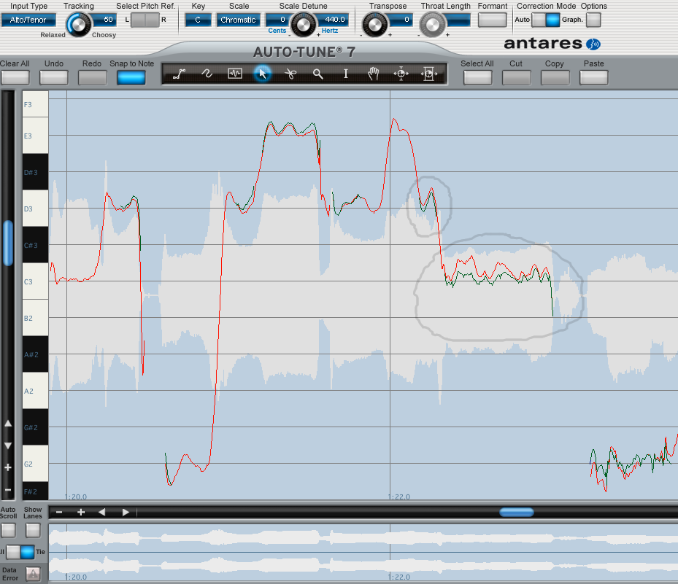The image size is (678, 584).
Task: Click the Redo button
Action: coord(92,78)
